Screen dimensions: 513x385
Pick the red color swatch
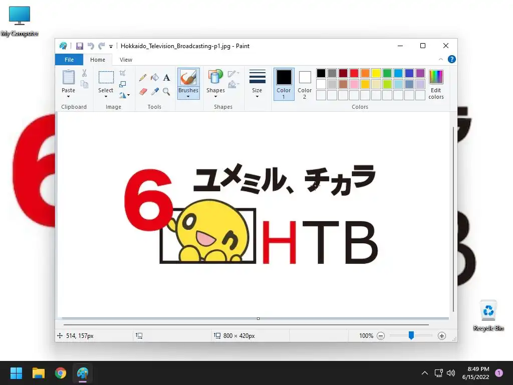[x=354, y=73]
